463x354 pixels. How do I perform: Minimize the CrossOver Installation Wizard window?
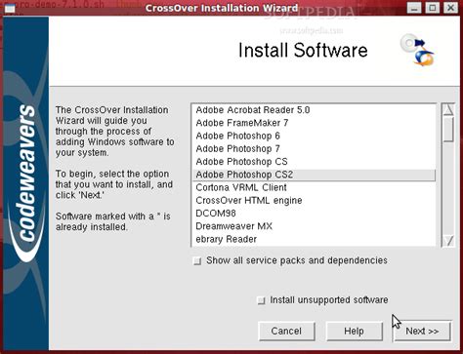(x=414, y=8)
